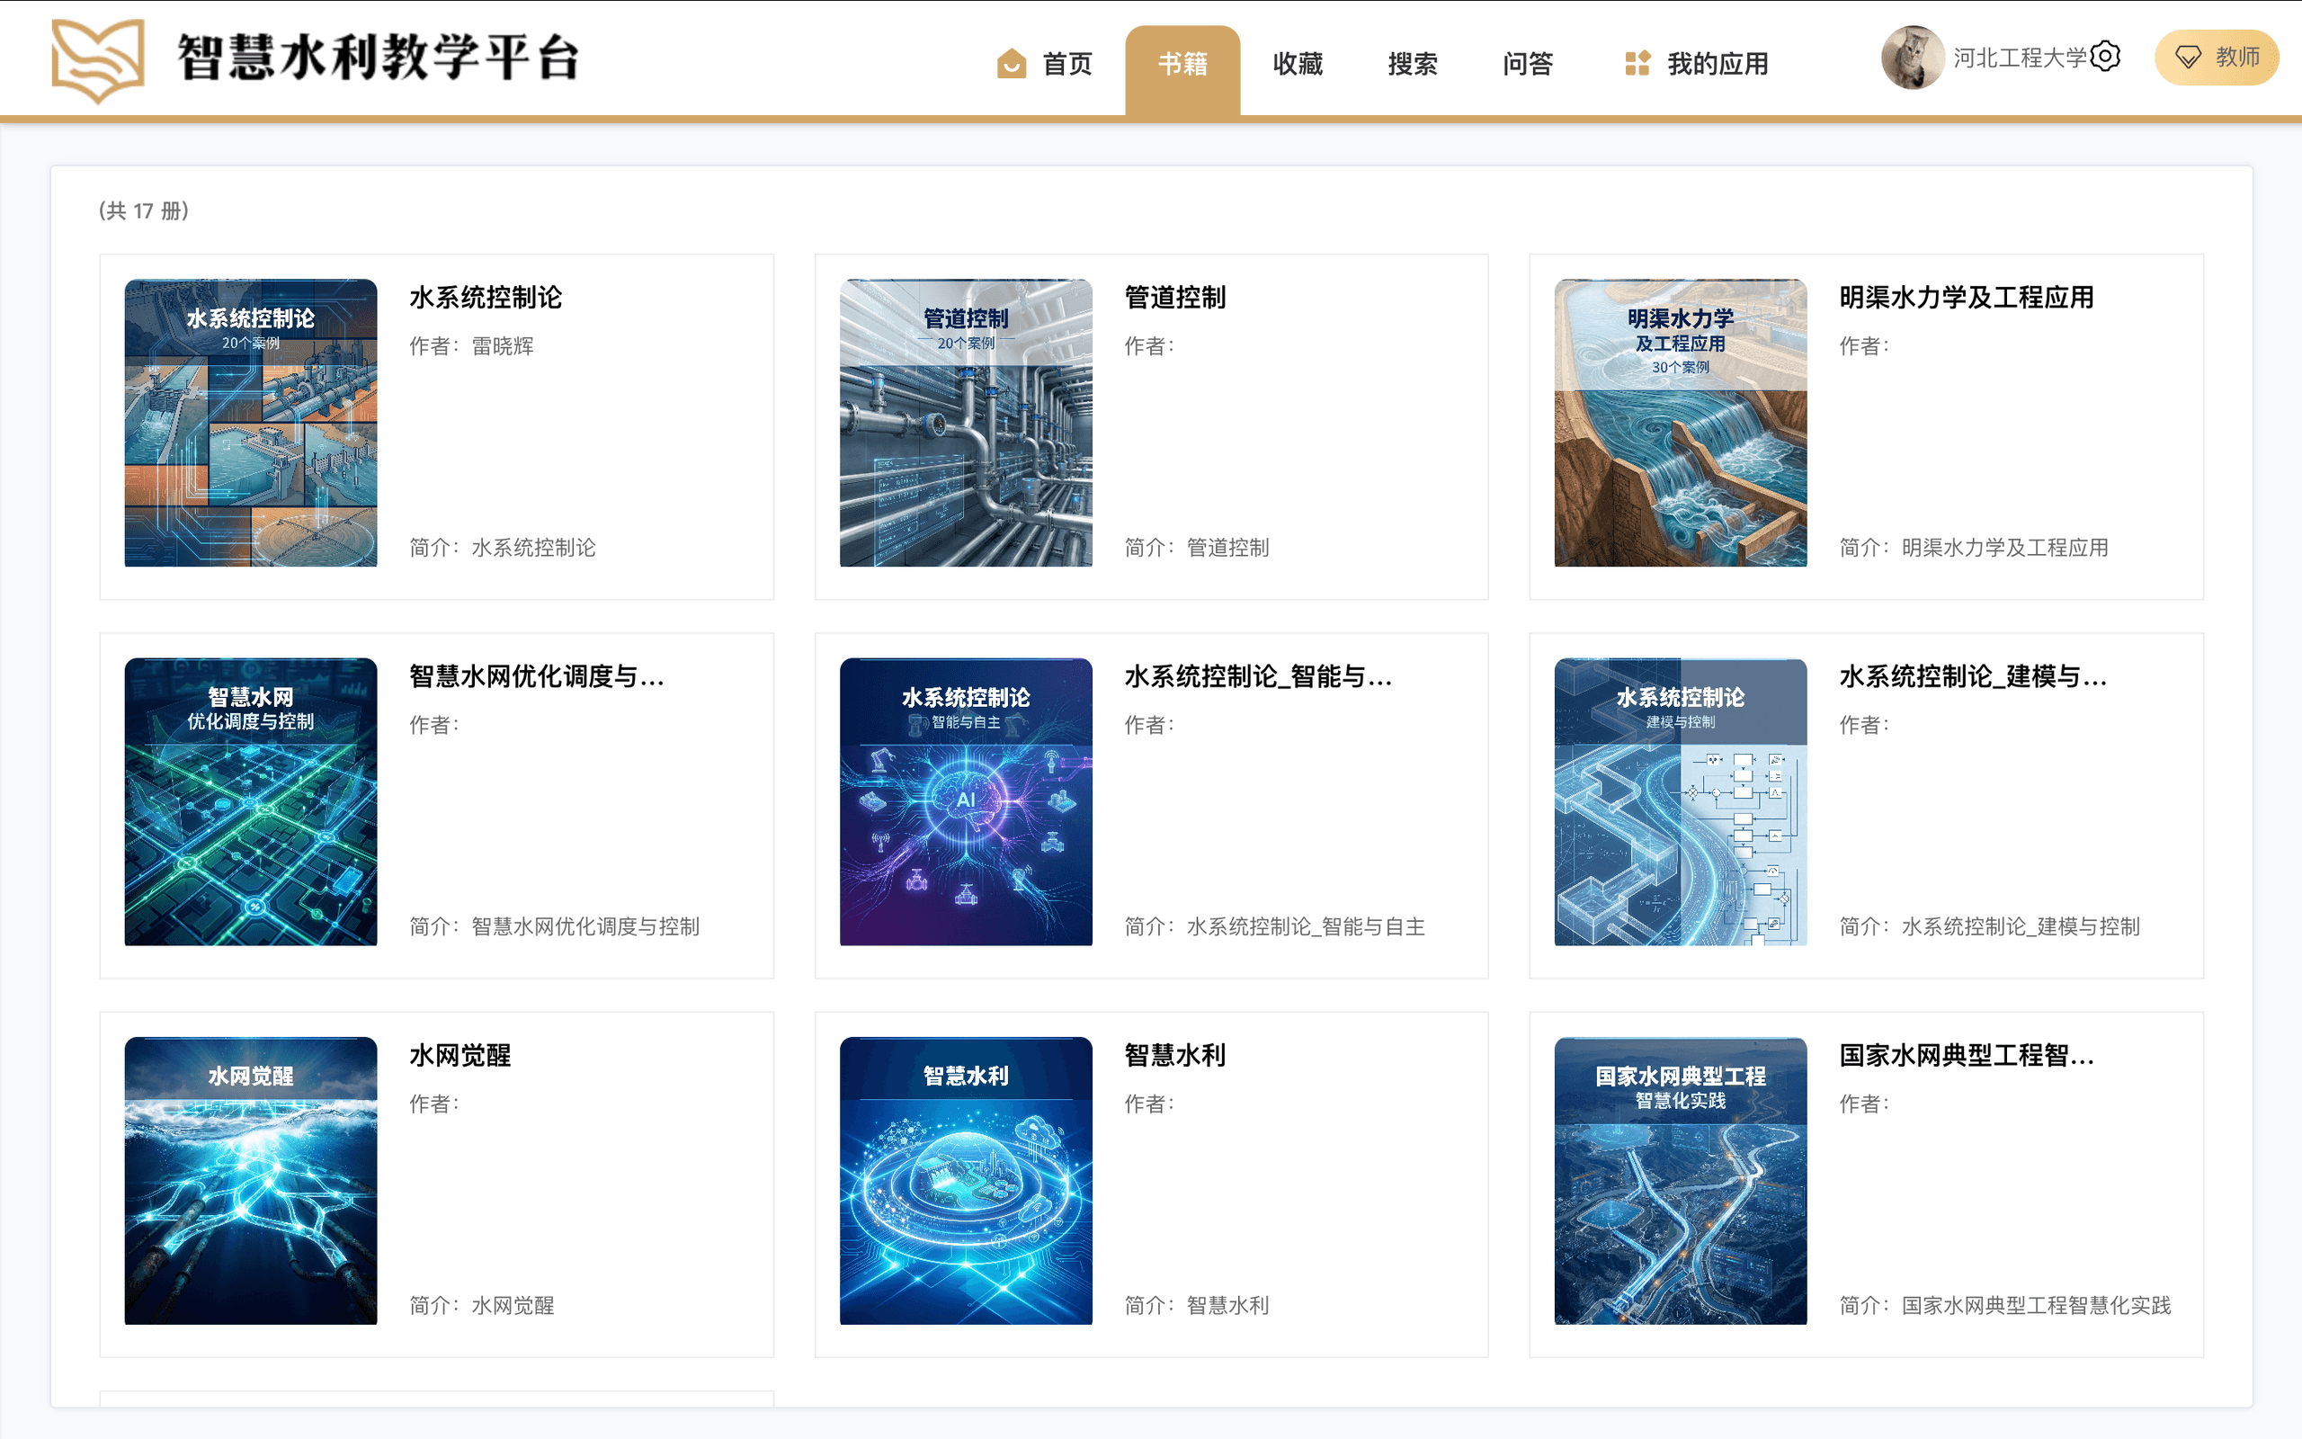Open 明渠水力学及工程应用 book cover
This screenshot has width=2302, height=1439.
1681,423
